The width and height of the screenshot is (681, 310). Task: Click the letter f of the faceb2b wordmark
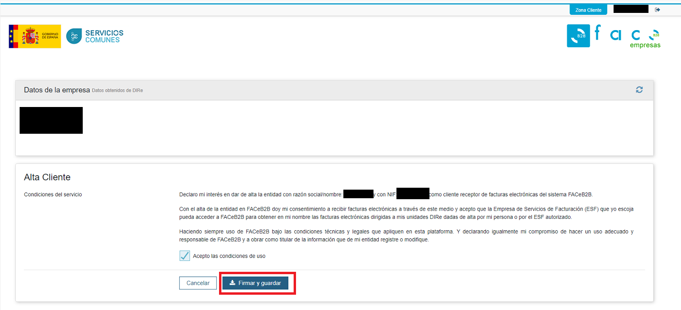click(597, 33)
